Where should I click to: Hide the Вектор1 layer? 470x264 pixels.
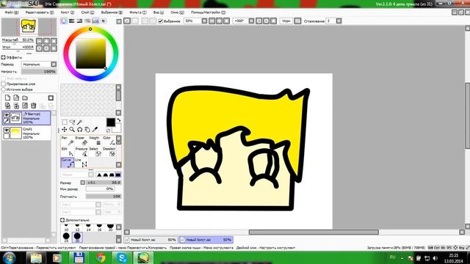click(x=7, y=115)
